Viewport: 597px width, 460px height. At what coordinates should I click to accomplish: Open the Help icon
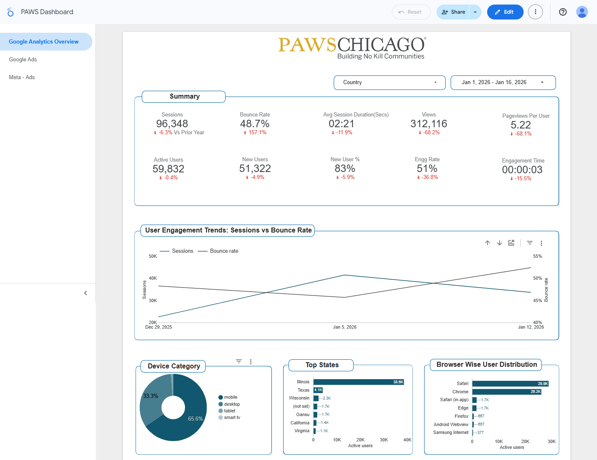tap(563, 12)
